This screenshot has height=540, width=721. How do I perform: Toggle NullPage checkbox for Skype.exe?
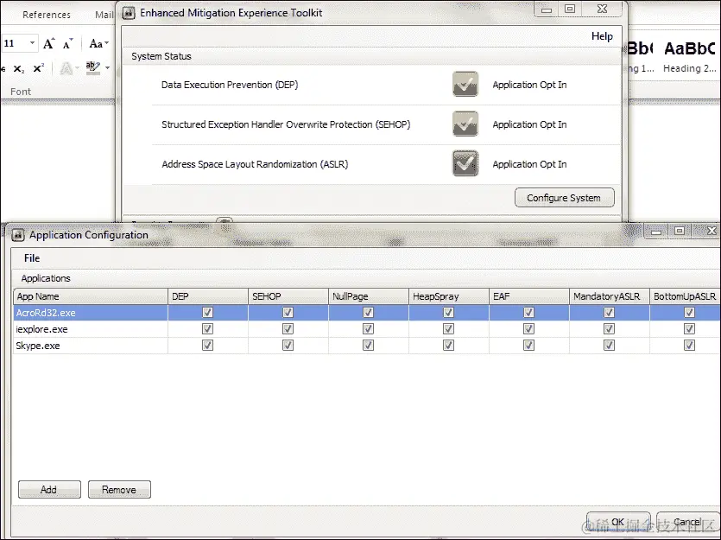(x=368, y=346)
